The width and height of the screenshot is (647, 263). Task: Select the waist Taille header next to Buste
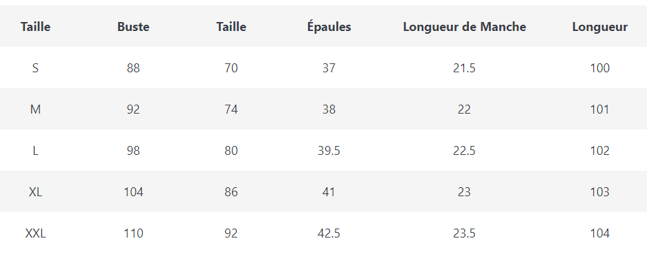[x=231, y=27]
